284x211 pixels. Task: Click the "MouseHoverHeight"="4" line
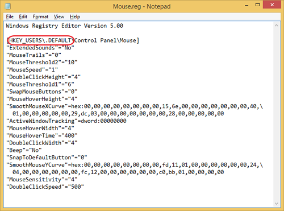[x=42, y=99]
